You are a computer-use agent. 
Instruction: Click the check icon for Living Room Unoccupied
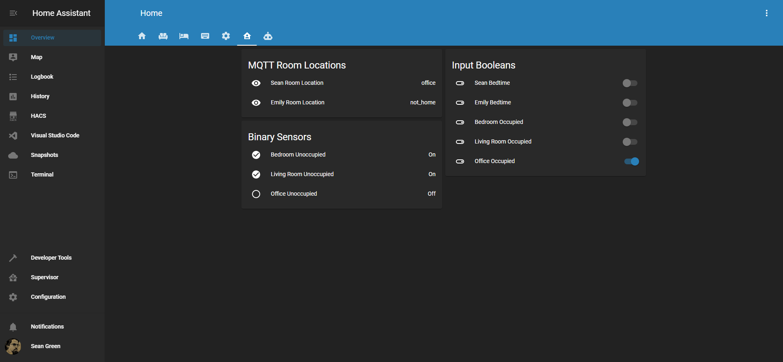click(256, 174)
